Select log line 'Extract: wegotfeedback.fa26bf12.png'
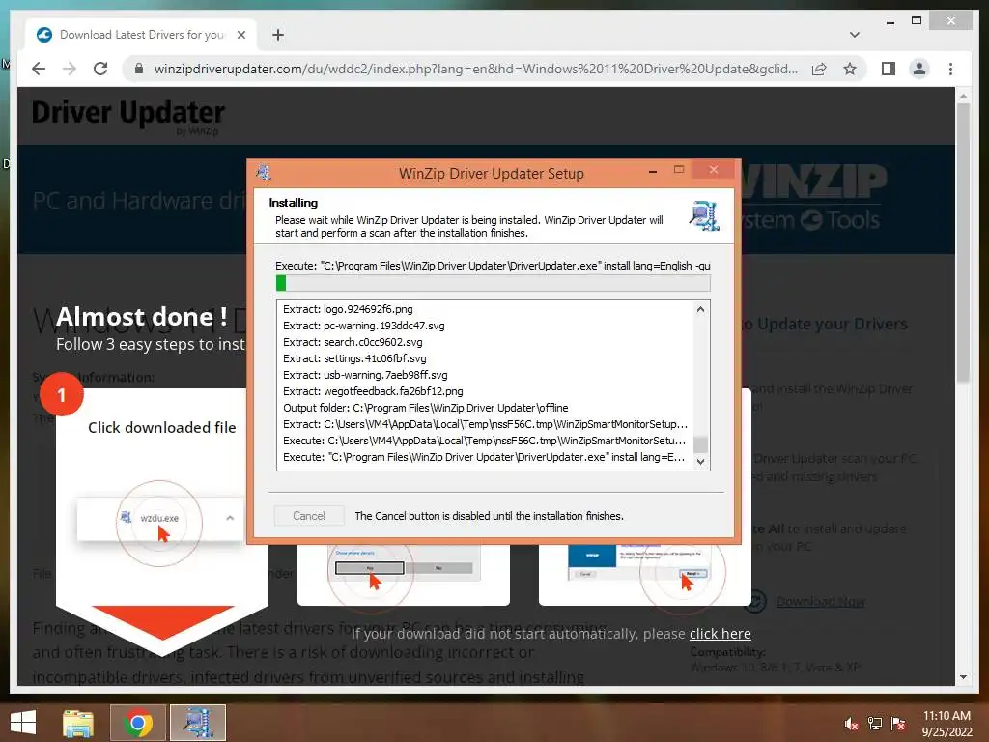The image size is (989, 742). point(373,391)
